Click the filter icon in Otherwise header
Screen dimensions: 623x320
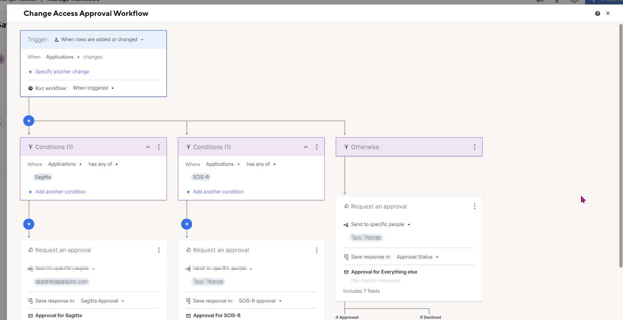pyautogui.click(x=346, y=147)
